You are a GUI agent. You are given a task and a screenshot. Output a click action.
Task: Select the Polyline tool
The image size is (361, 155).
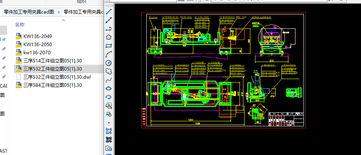coord(109,29)
